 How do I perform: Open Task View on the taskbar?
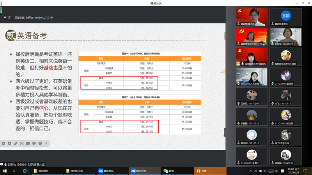point(14,171)
